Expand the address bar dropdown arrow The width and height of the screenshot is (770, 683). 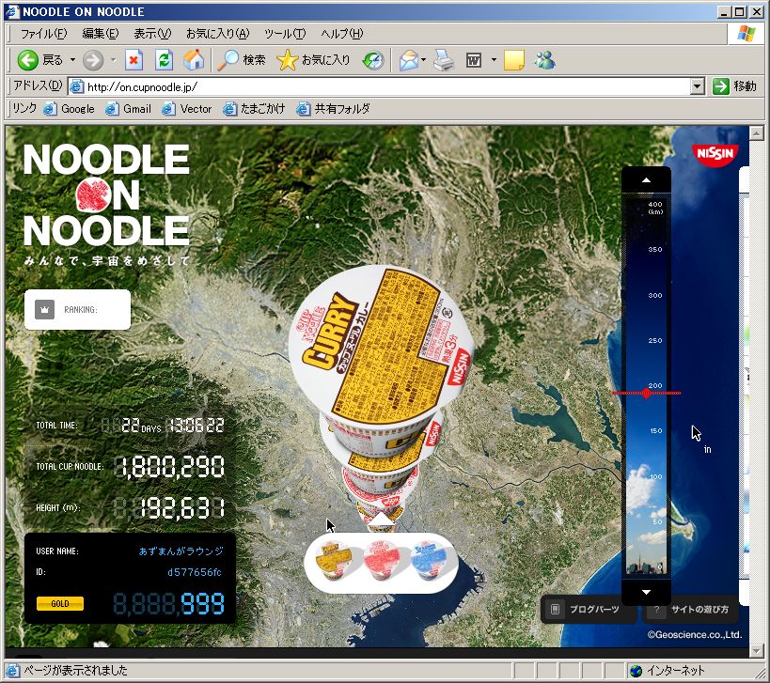tap(697, 86)
